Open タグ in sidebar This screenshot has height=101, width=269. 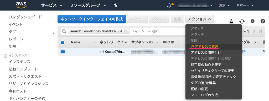click(x=12, y=32)
